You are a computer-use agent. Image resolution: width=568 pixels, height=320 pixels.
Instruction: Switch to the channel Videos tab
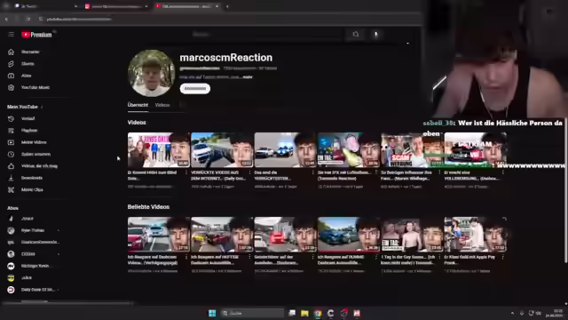tap(162, 105)
